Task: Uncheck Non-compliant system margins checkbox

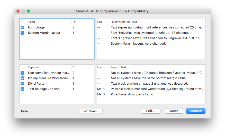Action: coord(22,73)
